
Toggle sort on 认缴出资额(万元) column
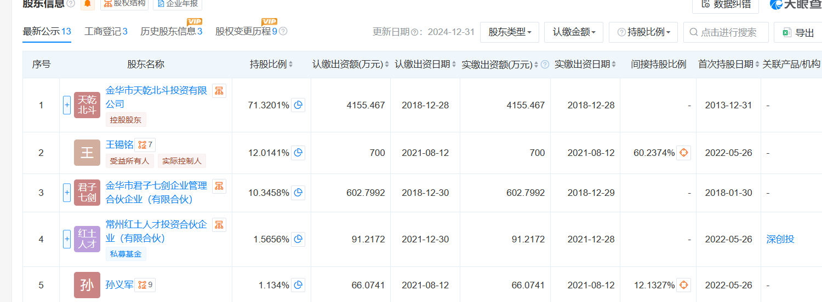pos(387,65)
